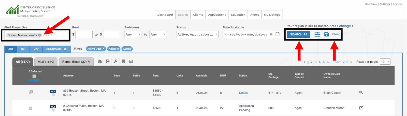This screenshot has height=116, width=407.
Task: Click the key icon in results toolbar
Action: click(x=115, y=62)
